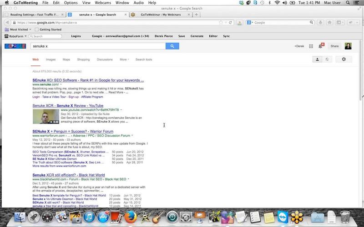Click the Google search box containing senuke x
This screenshot has height=227, width=364.
98,46
